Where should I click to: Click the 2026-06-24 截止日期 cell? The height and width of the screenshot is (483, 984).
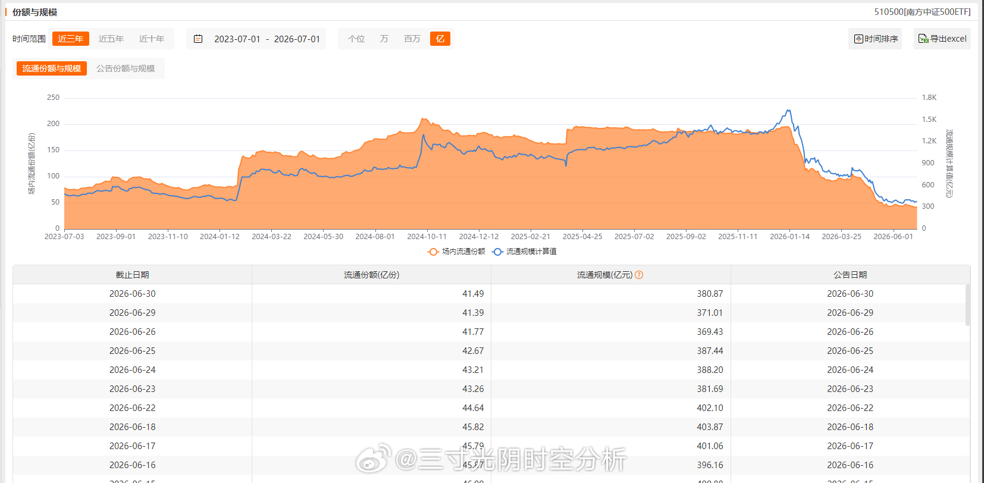(x=132, y=370)
